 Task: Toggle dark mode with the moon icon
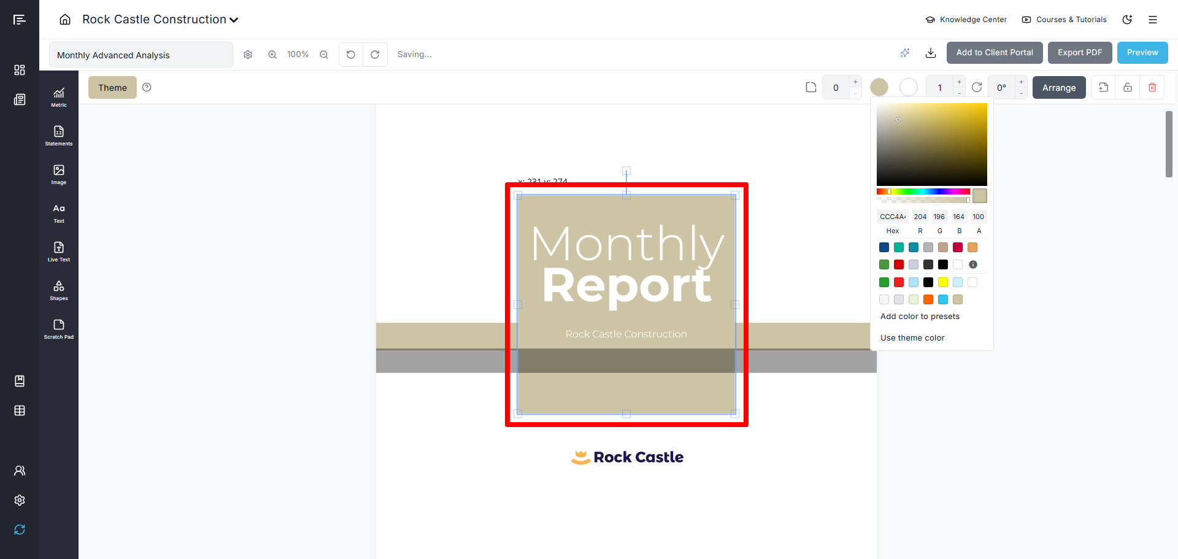(x=1127, y=20)
